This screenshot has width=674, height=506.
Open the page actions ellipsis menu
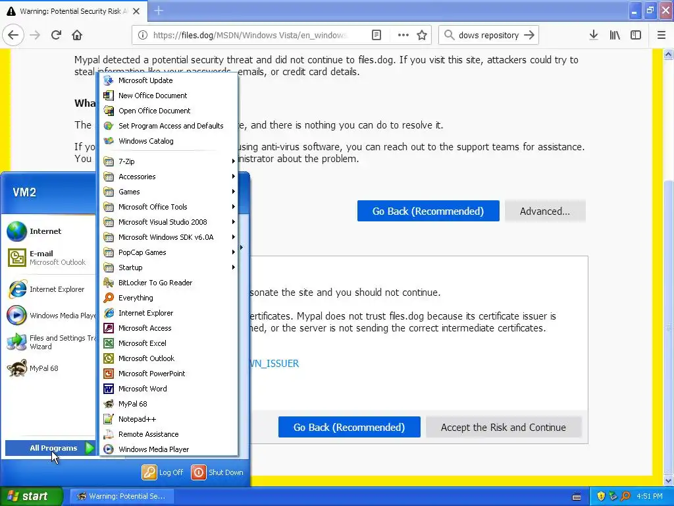coord(403,36)
